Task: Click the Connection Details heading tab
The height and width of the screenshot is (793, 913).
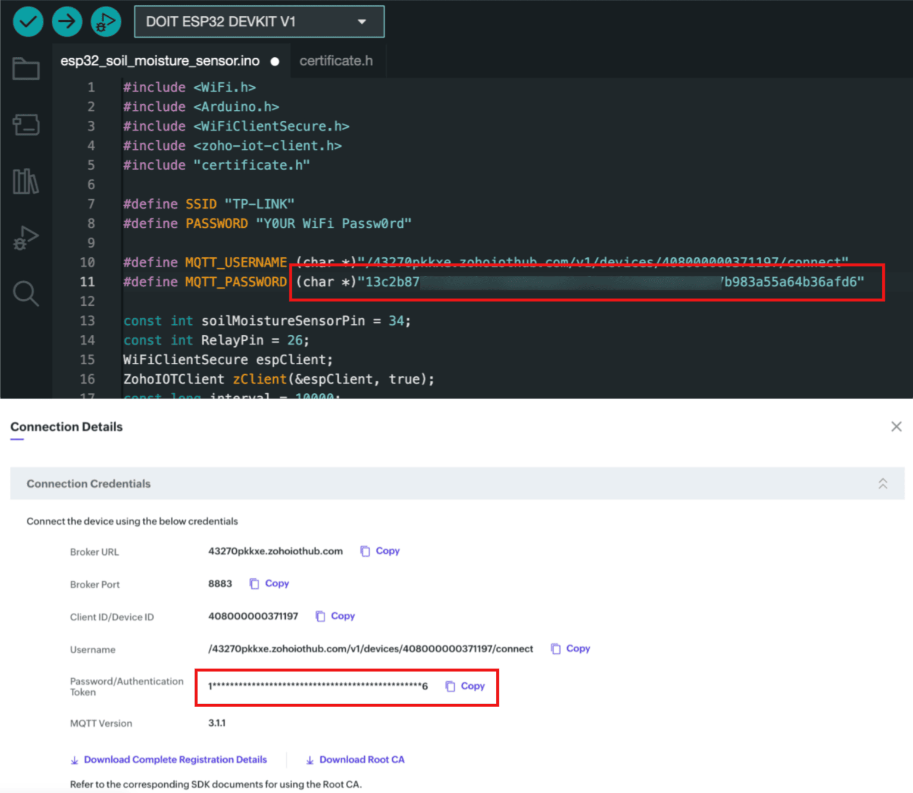Action: click(66, 427)
